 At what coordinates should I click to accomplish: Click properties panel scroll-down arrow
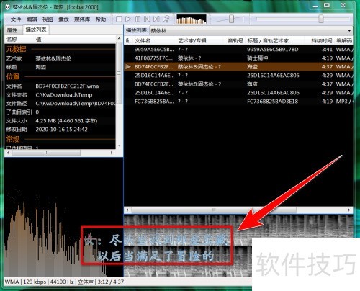(120, 145)
